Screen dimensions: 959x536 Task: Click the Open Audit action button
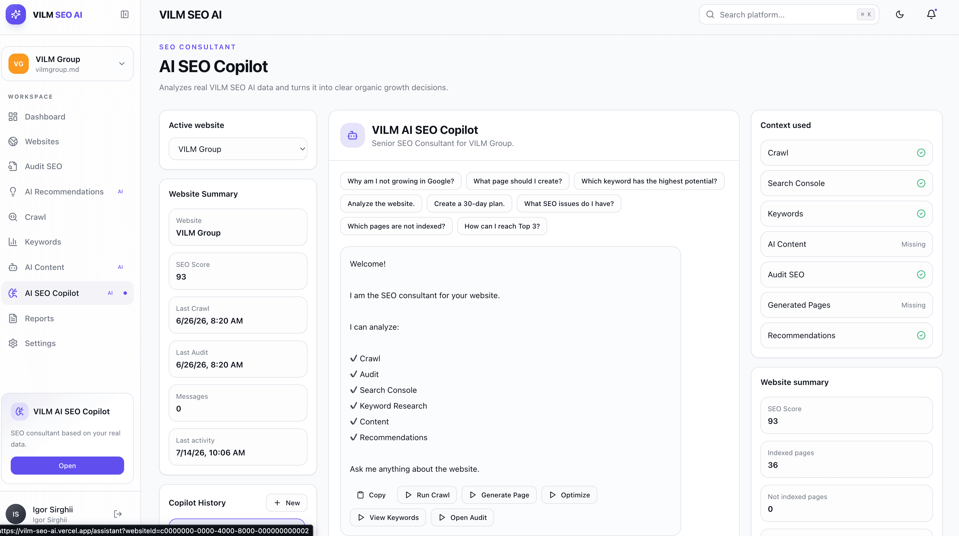[x=462, y=518]
